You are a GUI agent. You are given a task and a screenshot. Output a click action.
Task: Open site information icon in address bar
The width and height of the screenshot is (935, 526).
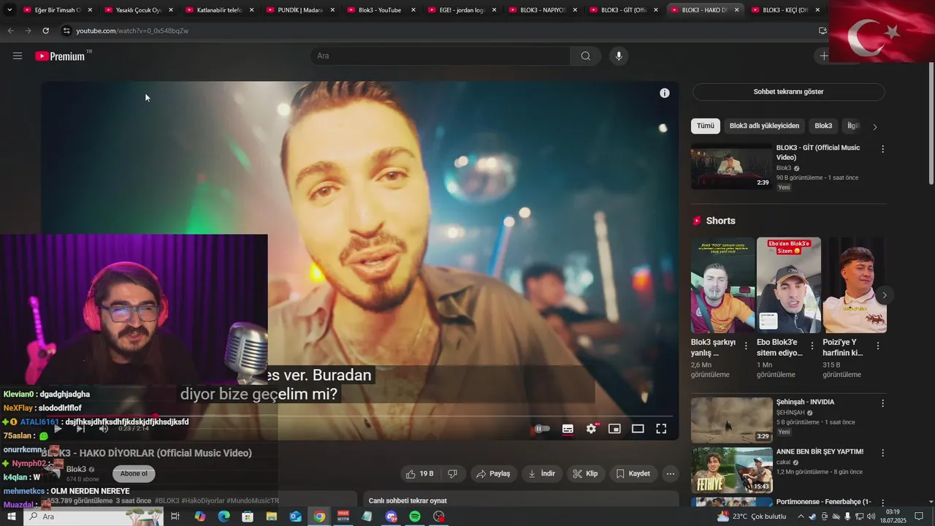click(x=66, y=31)
